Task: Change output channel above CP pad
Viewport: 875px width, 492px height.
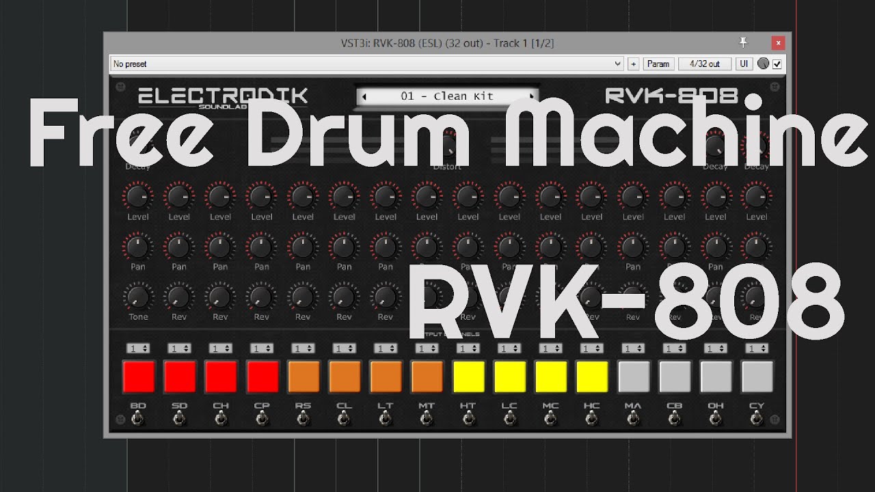Action: 261,348
